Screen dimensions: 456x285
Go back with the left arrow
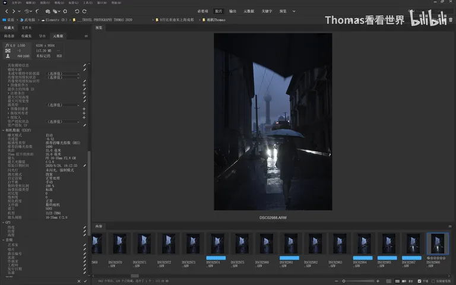tap(7, 11)
